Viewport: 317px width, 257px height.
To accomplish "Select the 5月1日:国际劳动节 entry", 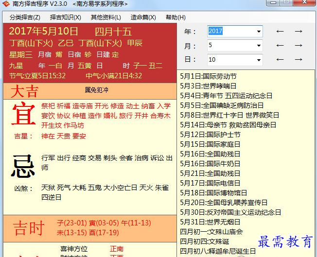I will [208, 76].
